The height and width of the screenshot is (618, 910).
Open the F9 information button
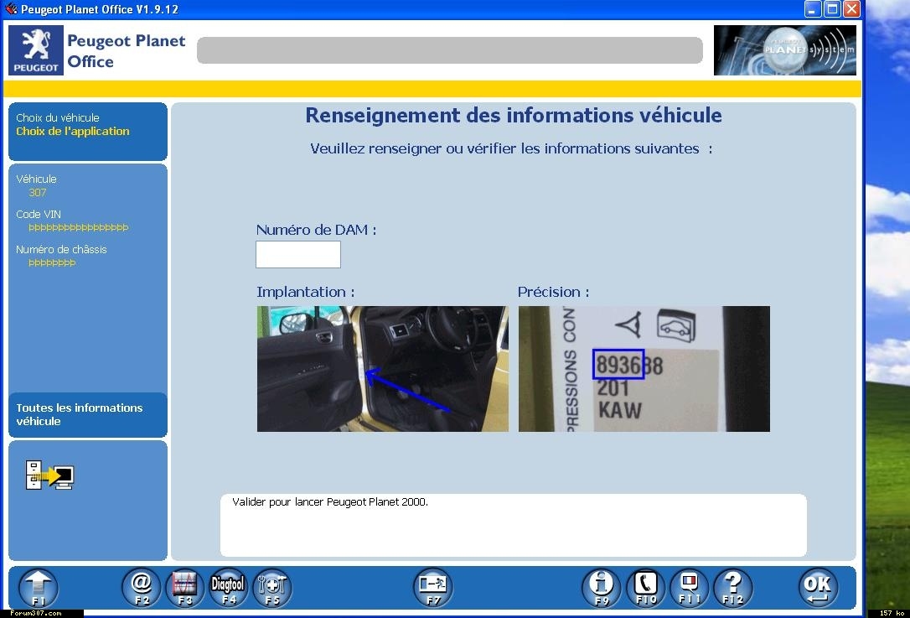click(602, 588)
